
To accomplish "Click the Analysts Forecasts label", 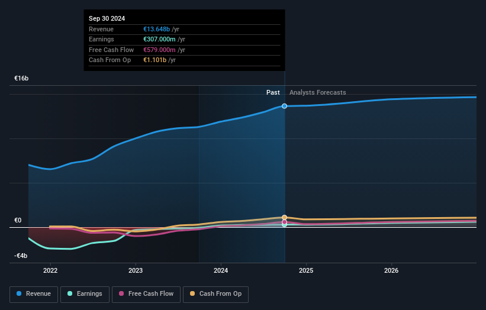I will (x=318, y=92).
